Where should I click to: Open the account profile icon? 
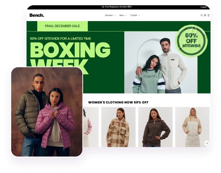click(205, 15)
